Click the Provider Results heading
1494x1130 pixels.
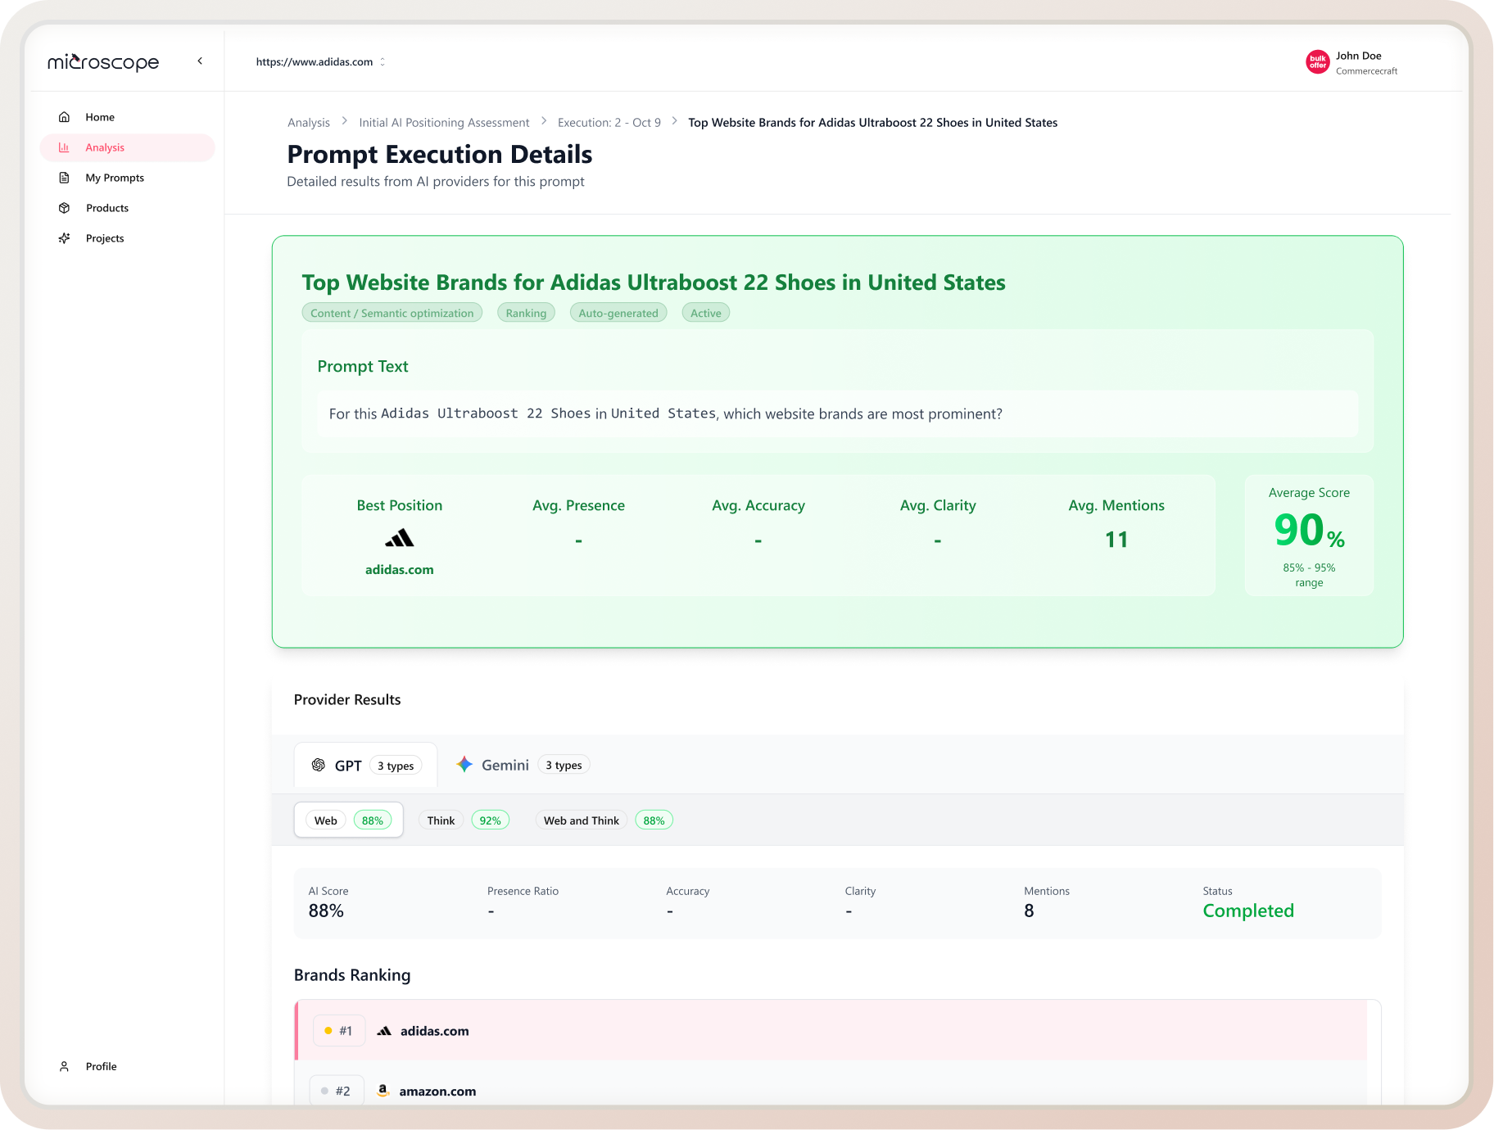click(347, 699)
